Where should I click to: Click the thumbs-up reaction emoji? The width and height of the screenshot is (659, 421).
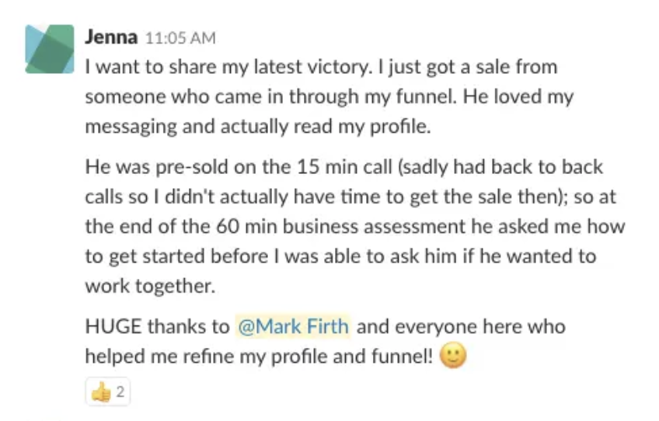101,392
